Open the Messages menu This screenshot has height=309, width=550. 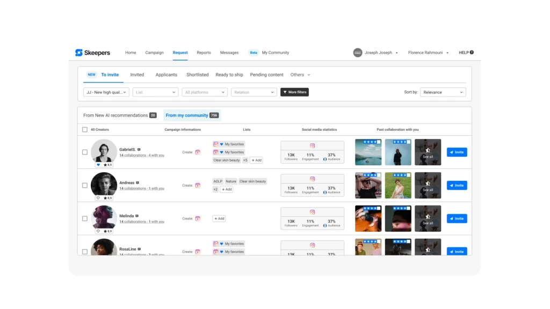click(x=229, y=53)
